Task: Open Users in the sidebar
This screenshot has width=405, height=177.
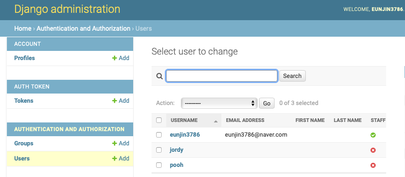Action: 22,158
